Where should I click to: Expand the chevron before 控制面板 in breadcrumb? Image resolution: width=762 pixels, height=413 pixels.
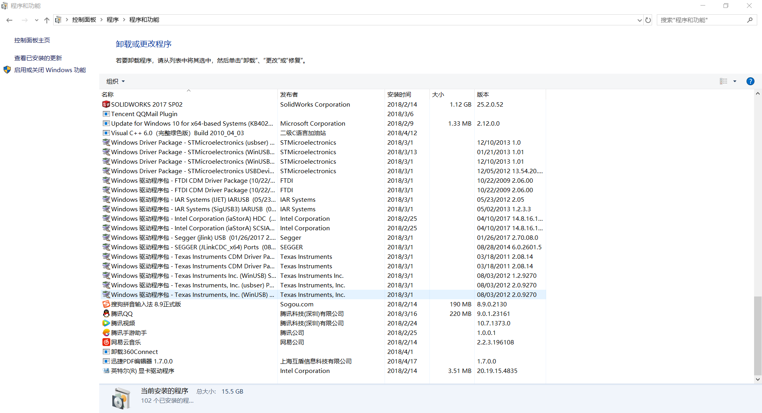67,20
